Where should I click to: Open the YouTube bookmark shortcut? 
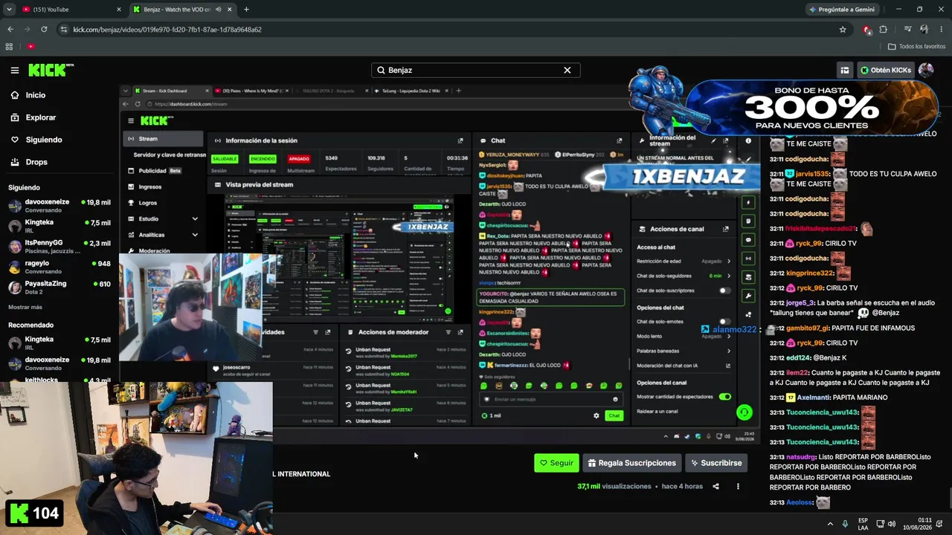[x=30, y=46]
